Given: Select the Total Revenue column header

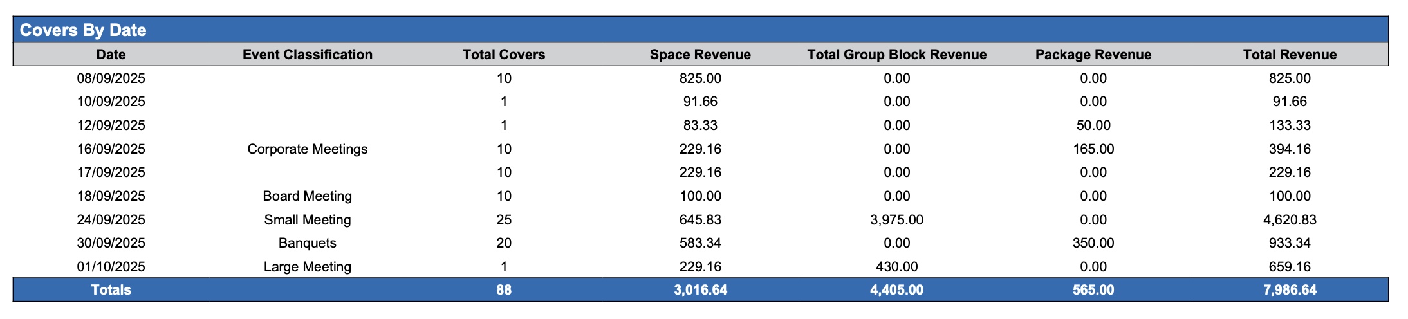Looking at the screenshot, I should (x=1290, y=55).
